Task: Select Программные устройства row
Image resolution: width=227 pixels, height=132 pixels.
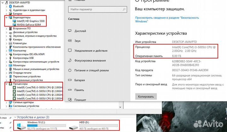Action: (28, 80)
